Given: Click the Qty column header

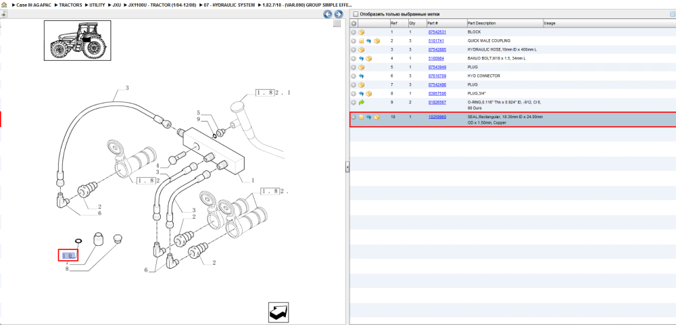Looking at the screenshot, I should pyautogui.click(x=417, y=23).
